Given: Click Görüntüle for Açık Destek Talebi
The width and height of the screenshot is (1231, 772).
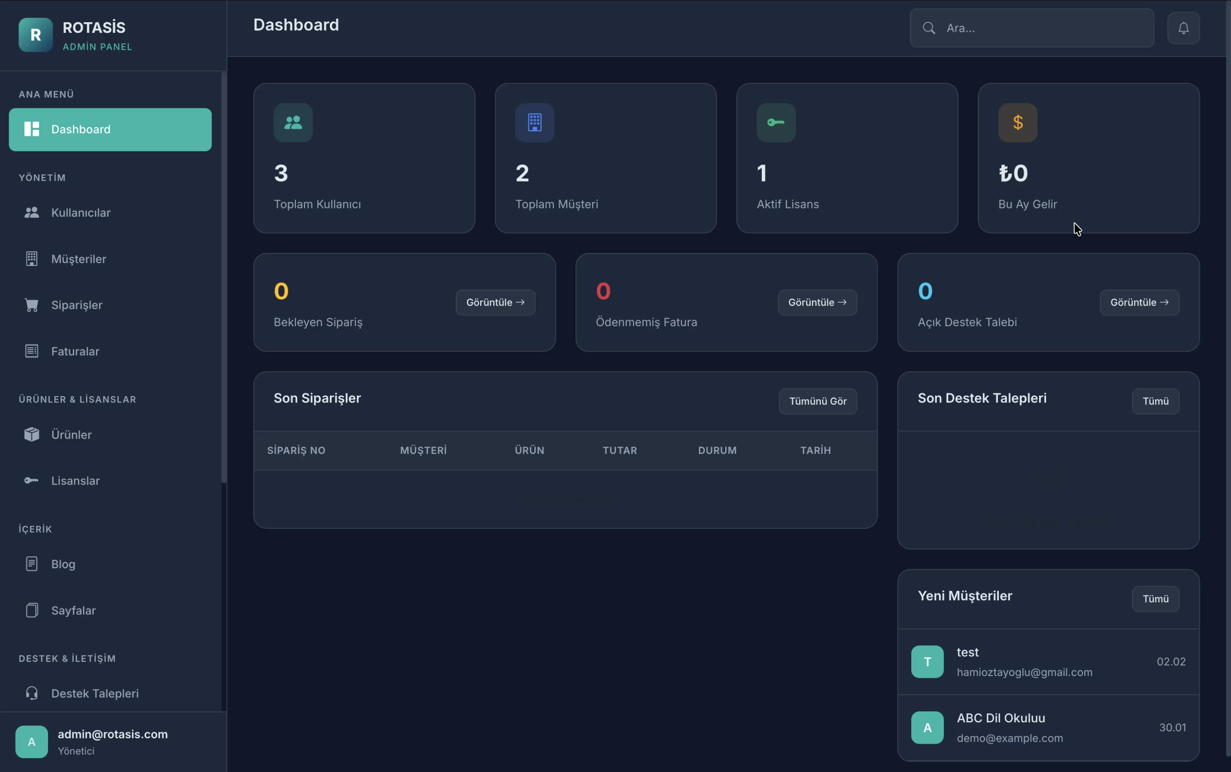Looking at the screenshot, I should pos(1140,302).
